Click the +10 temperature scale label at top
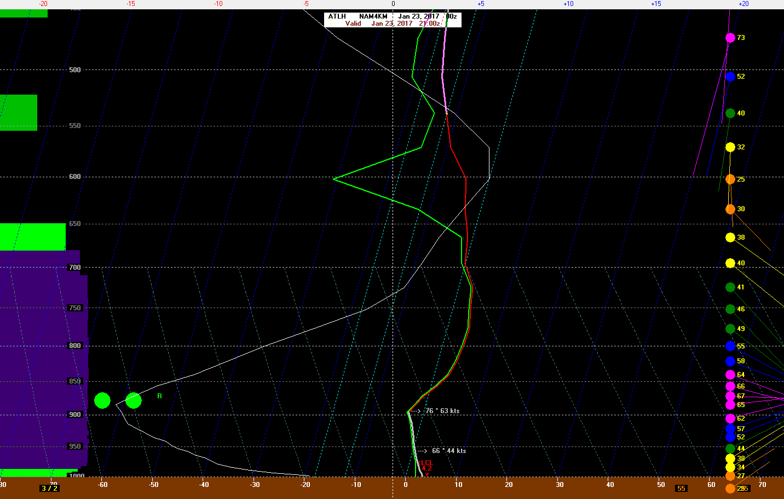The height and width of the screenshot is (499, 784). coord(568,4)
